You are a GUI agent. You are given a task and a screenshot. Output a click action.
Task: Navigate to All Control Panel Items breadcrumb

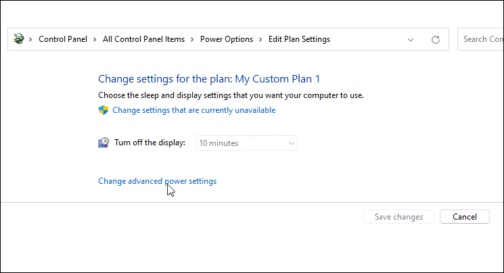coord(143,39)
